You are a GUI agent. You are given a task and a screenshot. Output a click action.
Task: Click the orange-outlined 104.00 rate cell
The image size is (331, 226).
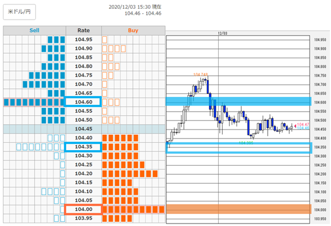tap(84, 210)
